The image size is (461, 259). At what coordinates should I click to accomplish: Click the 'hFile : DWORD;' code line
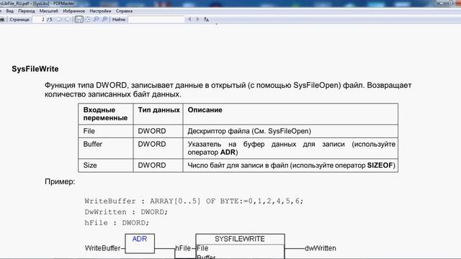click(x=117, y=223)
